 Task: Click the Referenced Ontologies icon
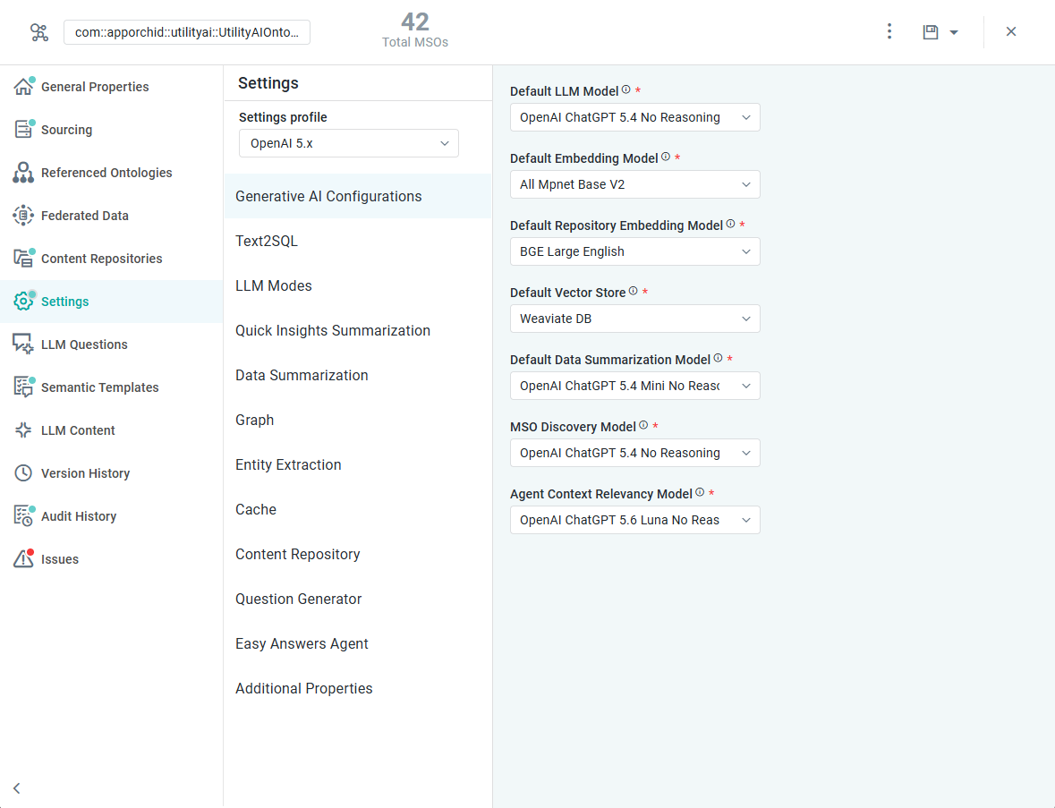point(23,172)
